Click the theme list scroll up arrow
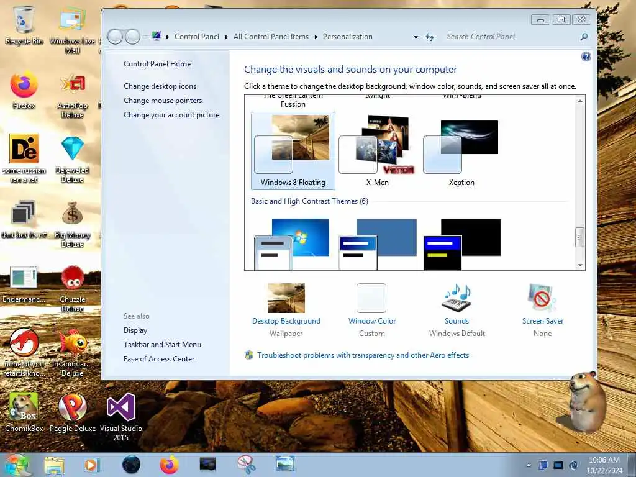Screen dimensions: 636x477 click(581, 101)
